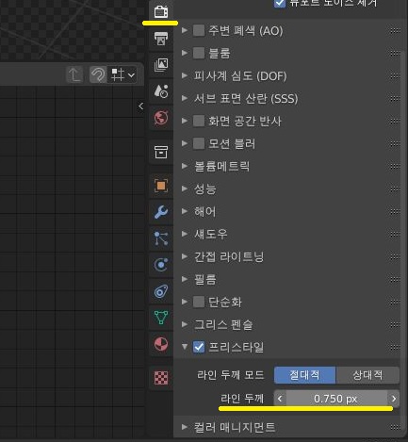Open the Material properties tab icon
The image size is (408, 442).
point(161,344)
